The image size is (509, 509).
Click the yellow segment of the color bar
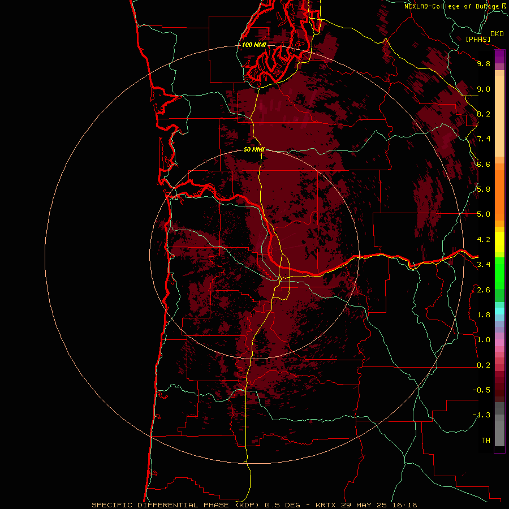(x=499, y=242)
